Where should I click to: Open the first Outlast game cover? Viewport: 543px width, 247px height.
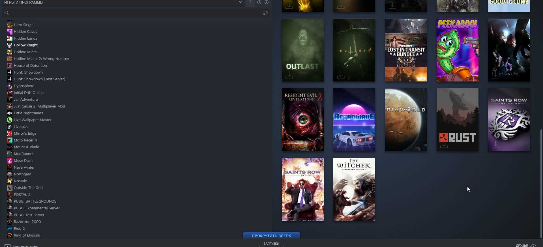click(303, 50)
